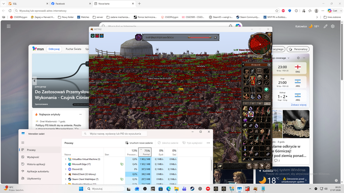Reload the current Edge page
The height and width of the screenshot is (193, 344).
[x=10, y=11]
